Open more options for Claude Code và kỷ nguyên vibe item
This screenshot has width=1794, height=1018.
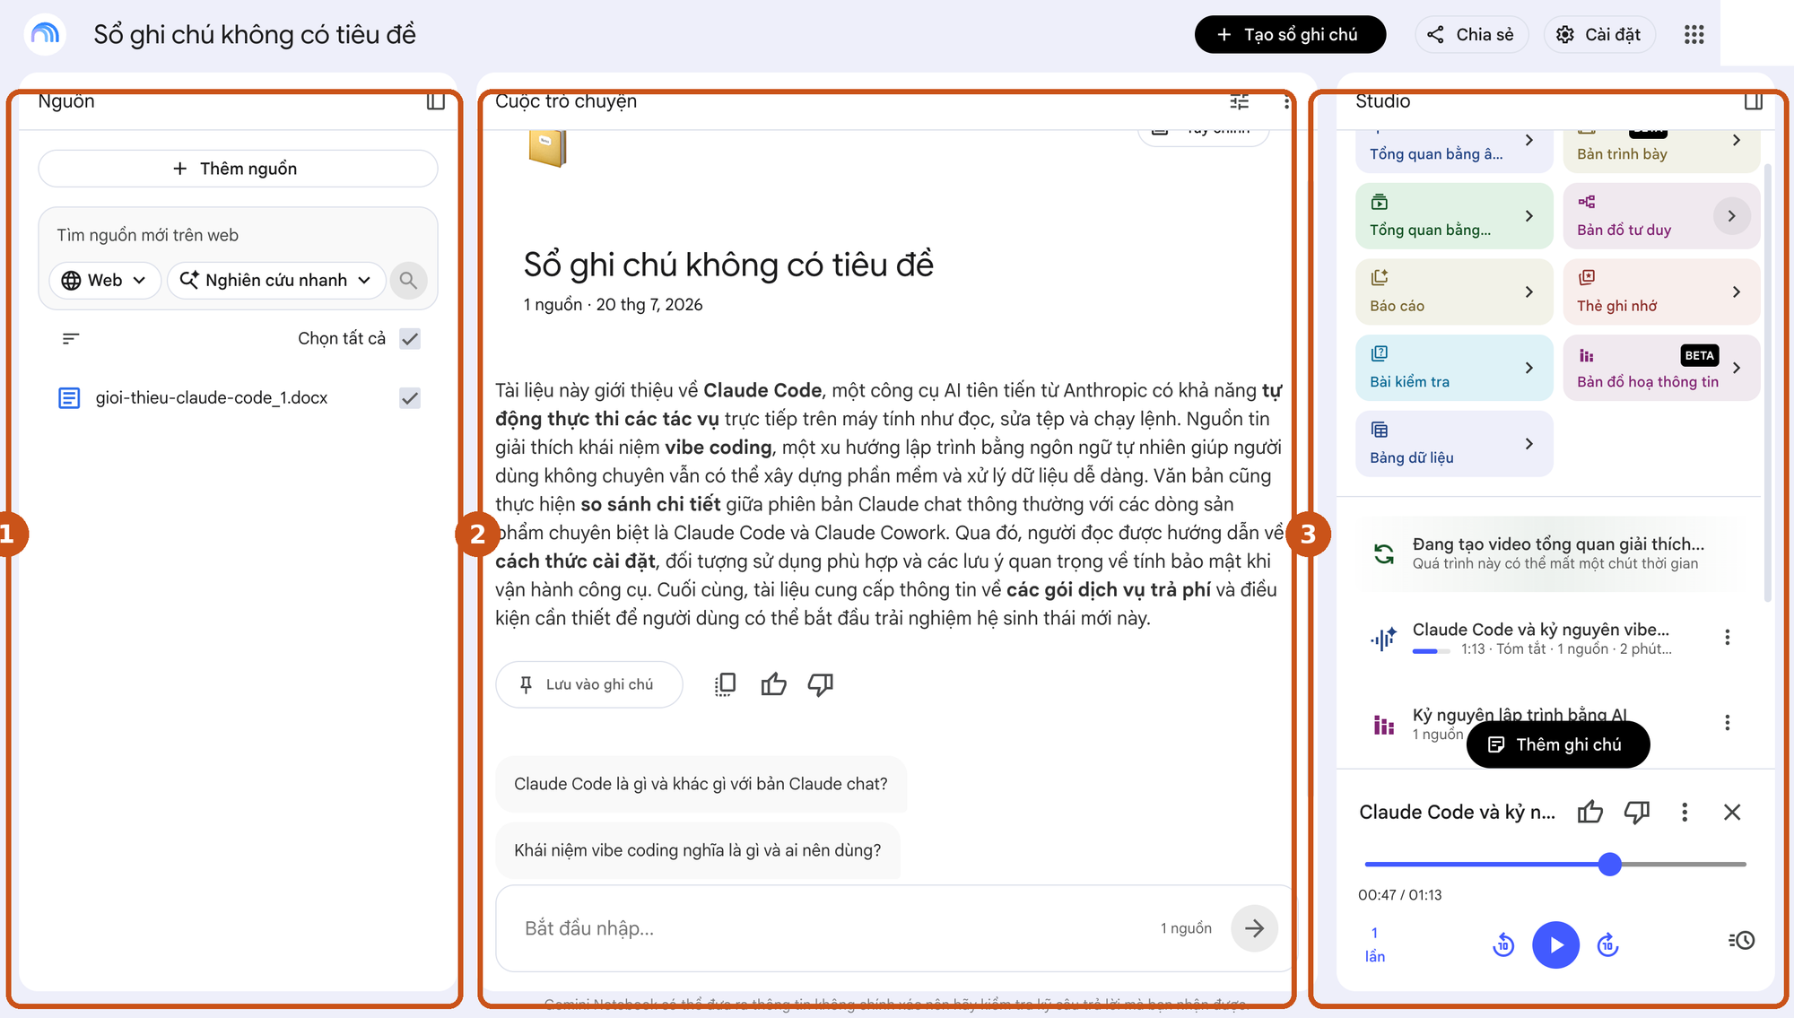[x=1727, y=638]
